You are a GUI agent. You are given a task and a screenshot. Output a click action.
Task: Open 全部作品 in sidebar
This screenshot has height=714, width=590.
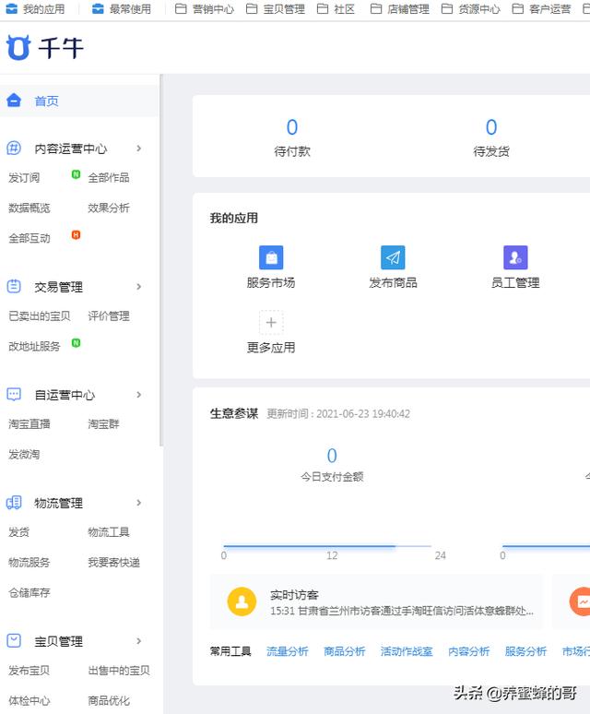(x=109, y=178)
